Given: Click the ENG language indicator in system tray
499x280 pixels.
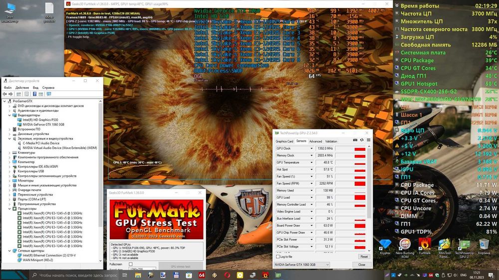Looking at the screenshot, I should coord(464,275).
